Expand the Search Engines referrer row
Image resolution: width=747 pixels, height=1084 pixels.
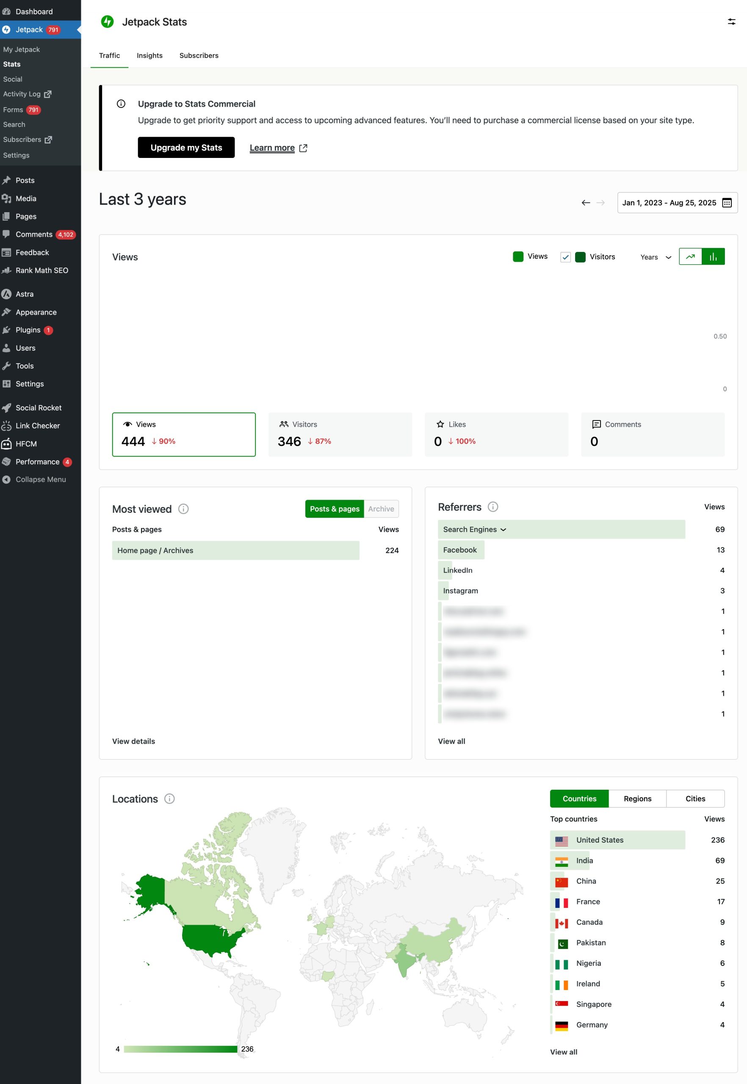point(562,529)
